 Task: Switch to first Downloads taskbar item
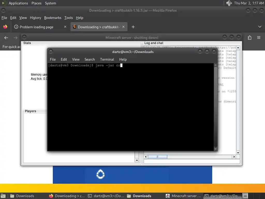23,196
